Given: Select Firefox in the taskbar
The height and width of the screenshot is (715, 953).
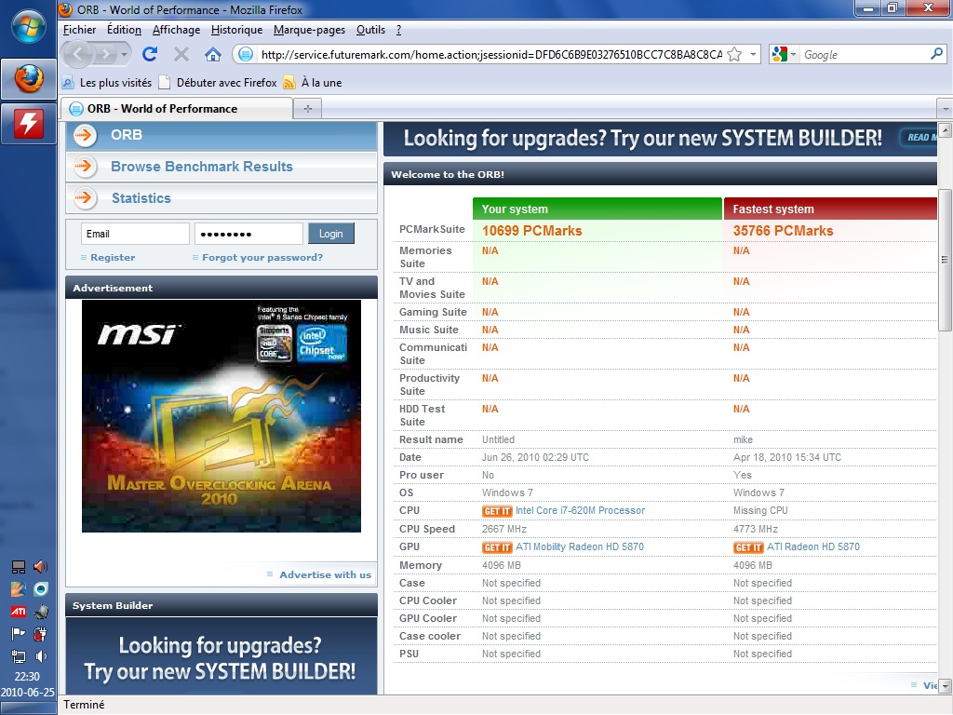Looking at the screenshot, I should click(29, 79).
